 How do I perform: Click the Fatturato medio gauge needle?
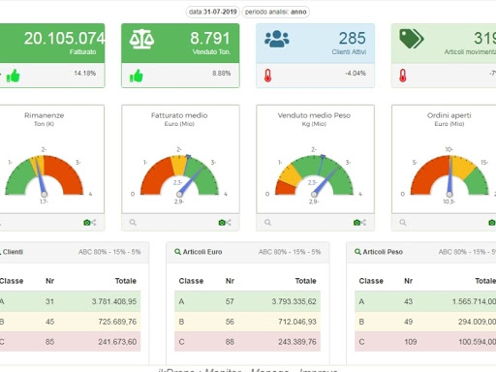point(191,181)
